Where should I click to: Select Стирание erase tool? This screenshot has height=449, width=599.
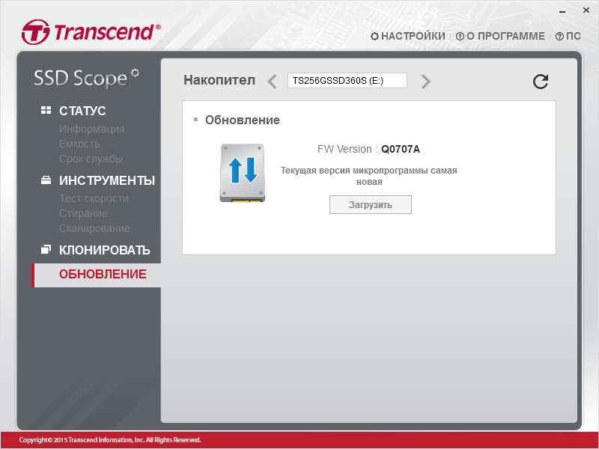click(x=83, y=213)
